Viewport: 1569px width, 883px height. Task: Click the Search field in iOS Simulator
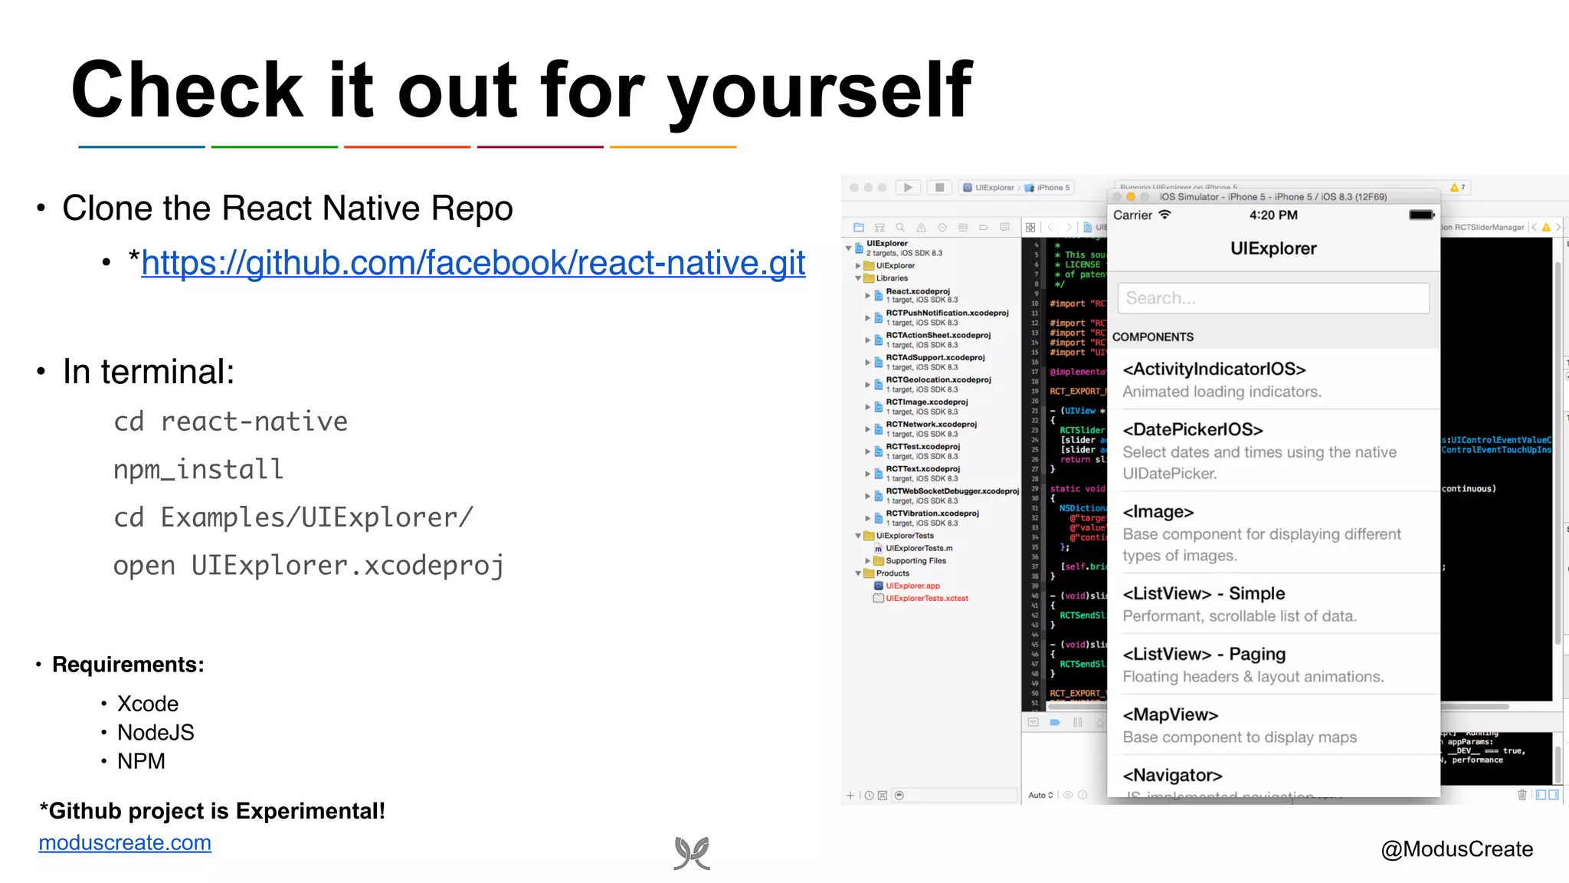[1273, 298]
